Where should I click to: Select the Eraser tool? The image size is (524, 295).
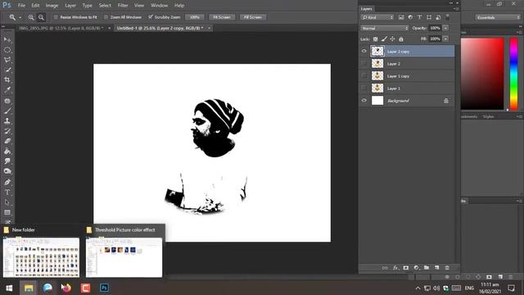point(7,141)
